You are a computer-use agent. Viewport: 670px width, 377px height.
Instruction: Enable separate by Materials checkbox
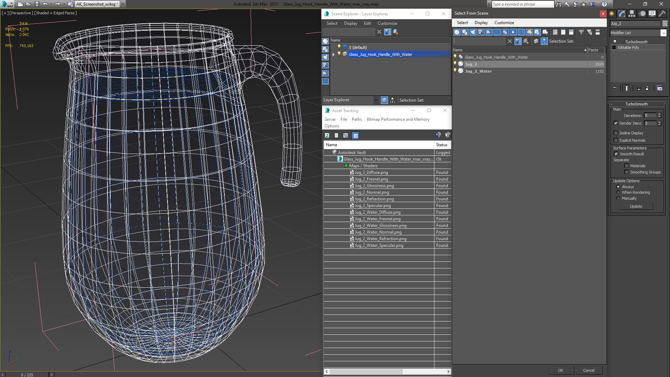tap(626, 166)
